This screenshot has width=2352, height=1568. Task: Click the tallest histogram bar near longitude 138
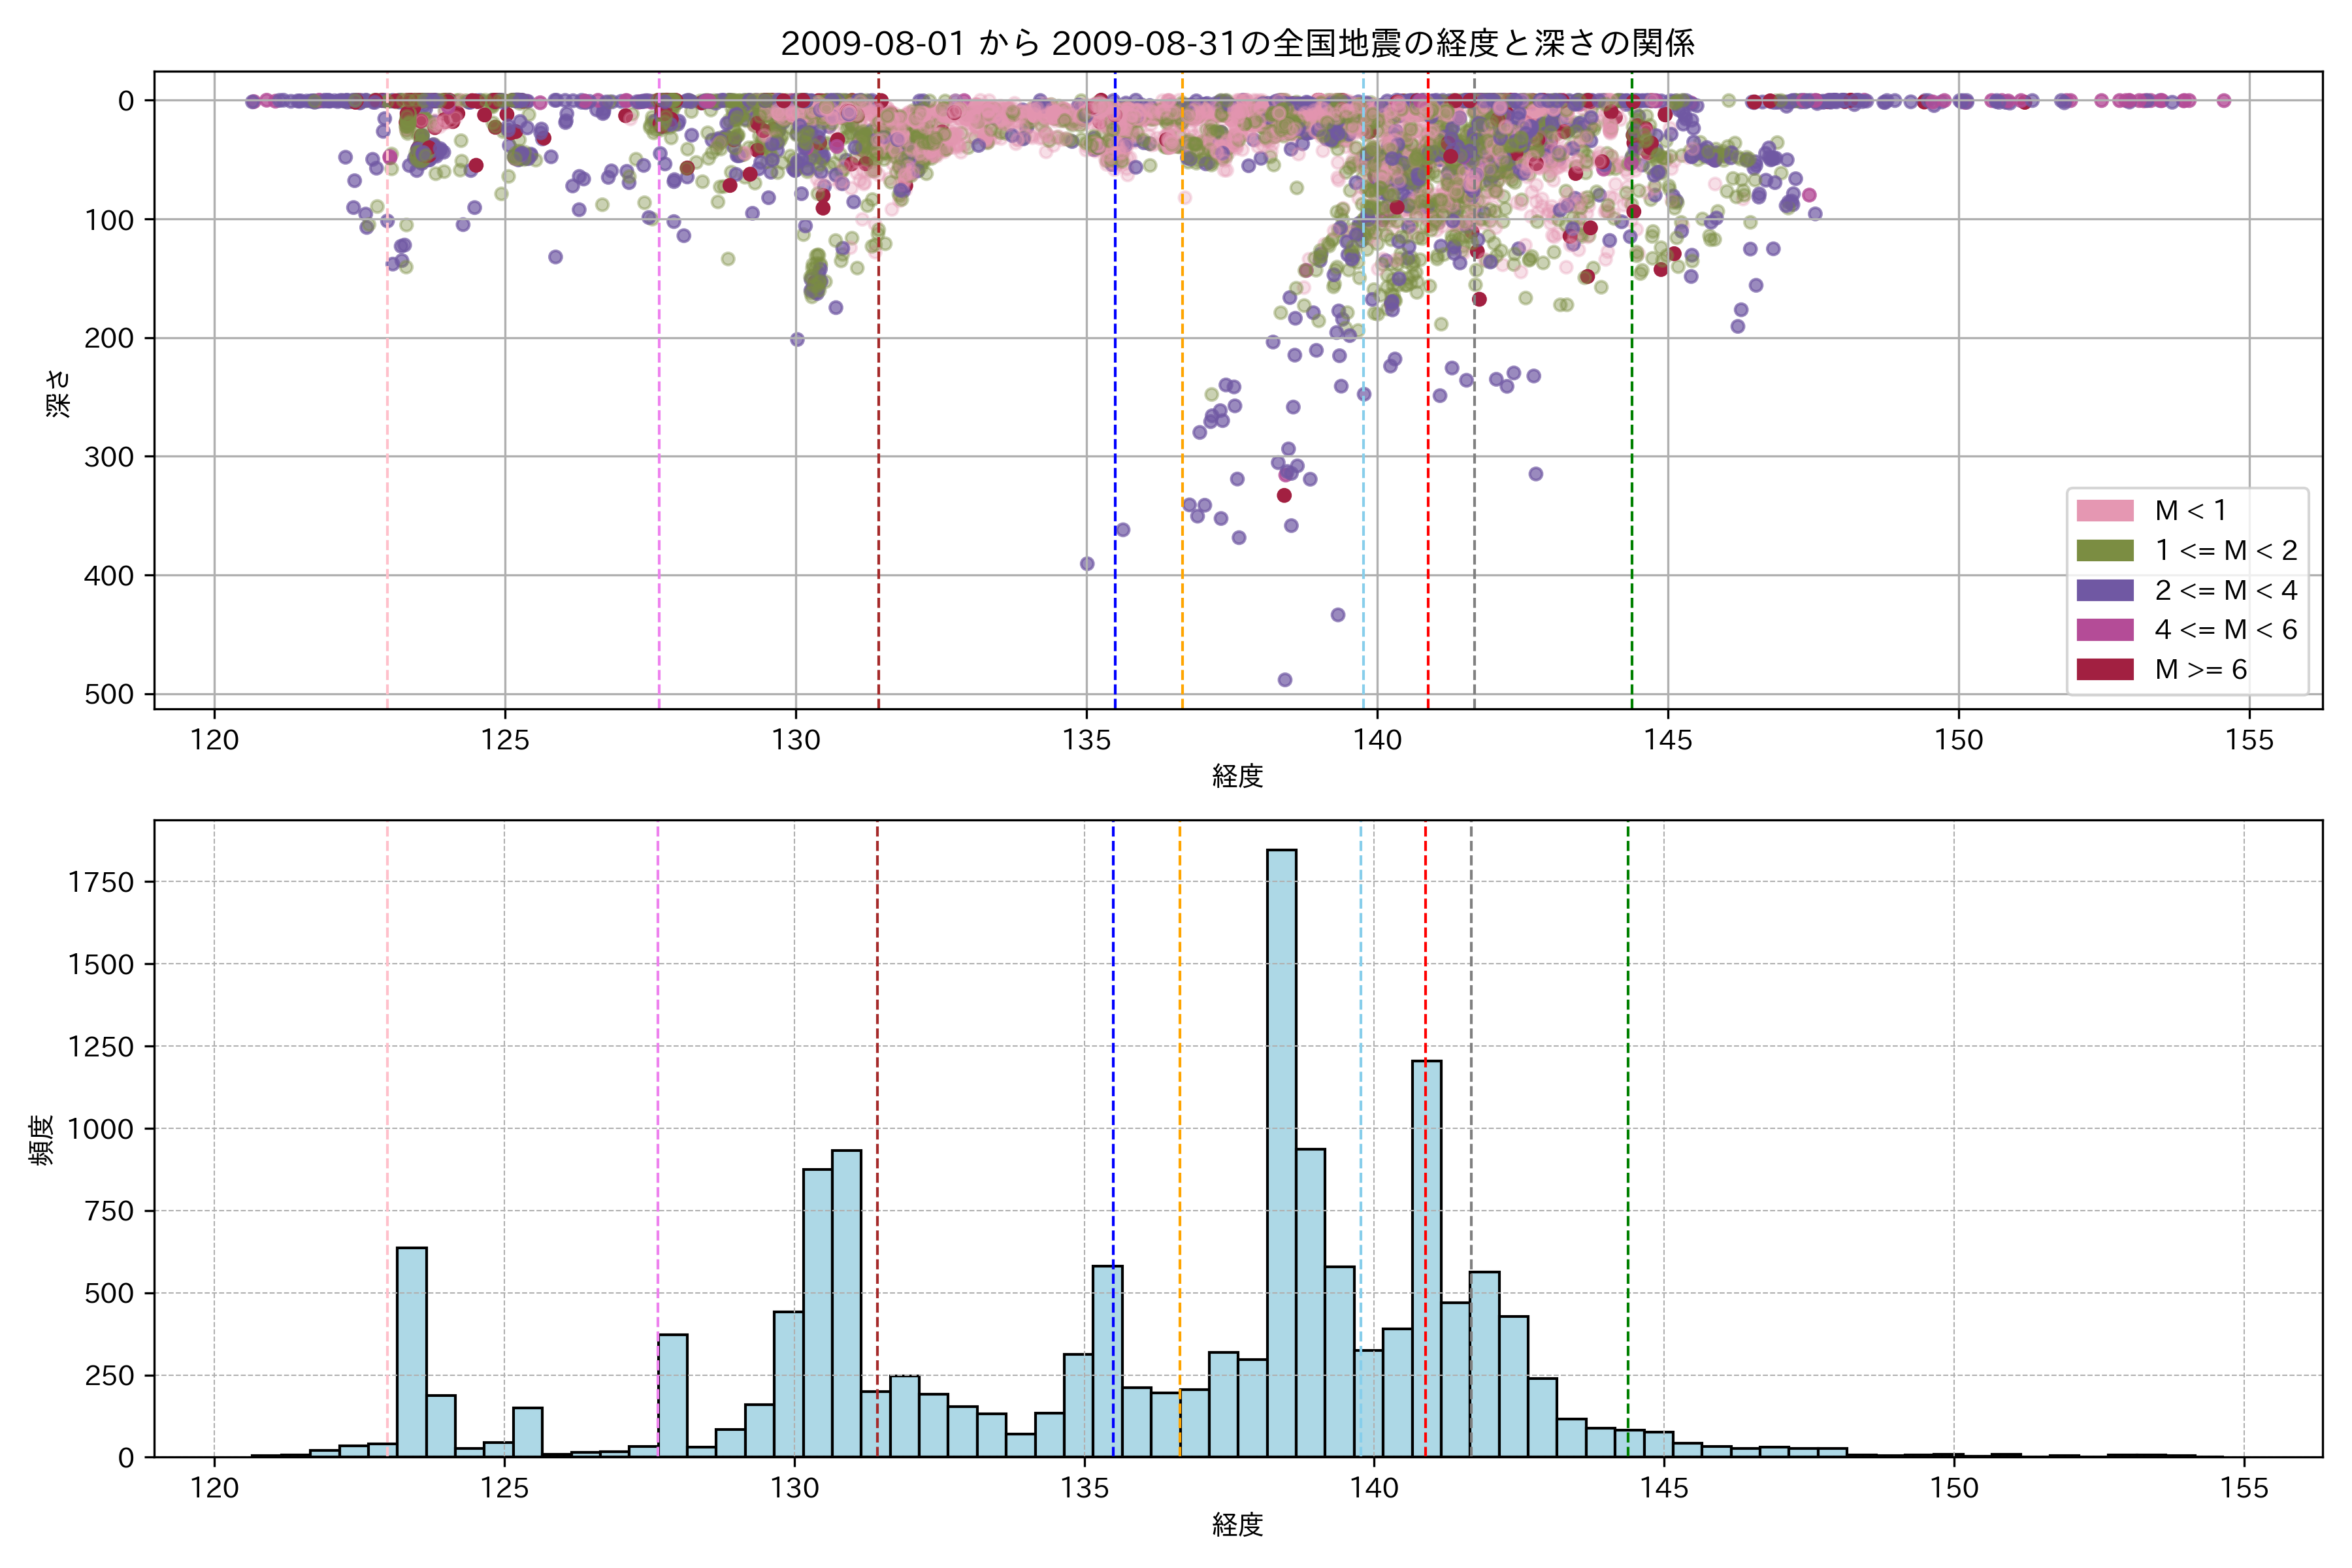pos(1281,1150)
